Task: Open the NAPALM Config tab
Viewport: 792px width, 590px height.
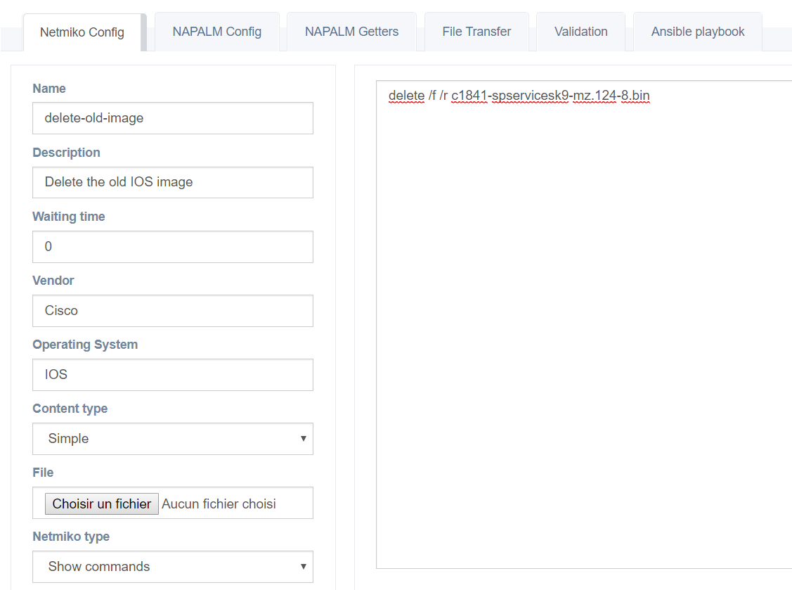Action: tap(217, 32)
